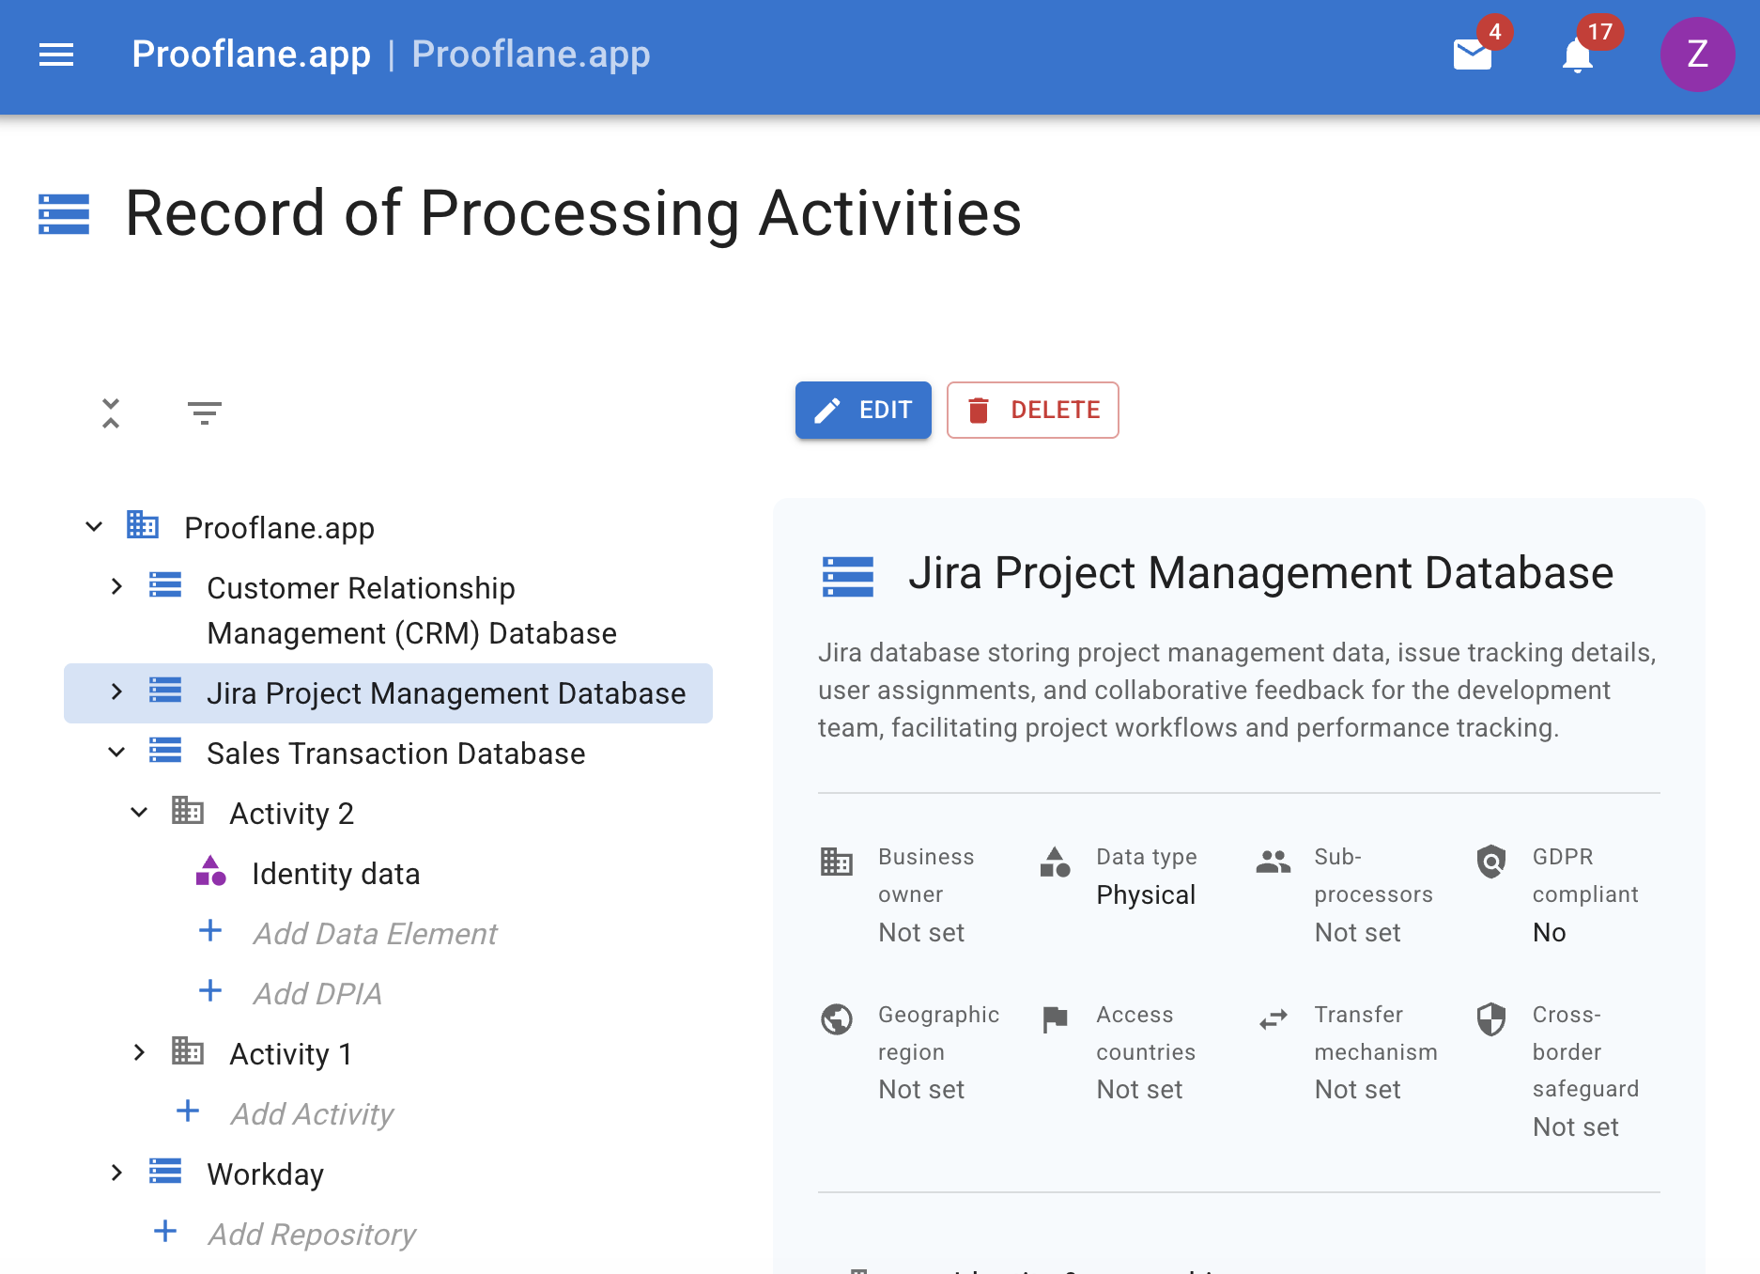The image size is (1760, 1274).
Task: Collapse the Prooflane.app root node
Action: (93, 525)
